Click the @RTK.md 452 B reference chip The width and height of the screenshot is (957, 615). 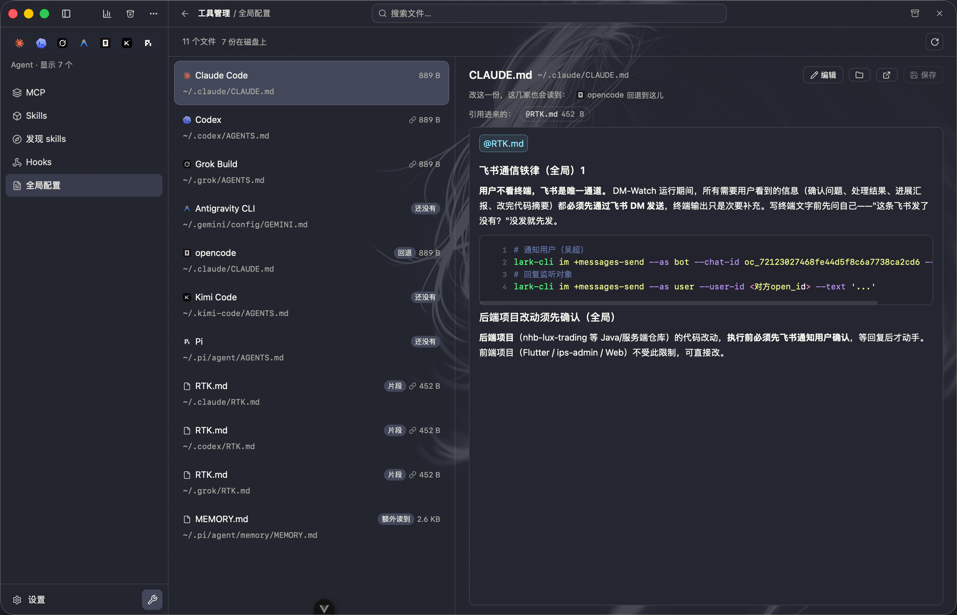click(x=555, y=114)
